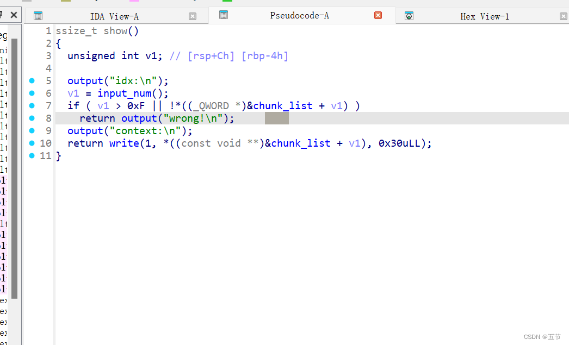This screenshot has height=345, width=569.
Task: Click v1 assignment on line 6
Action: (x=73, y=93)
